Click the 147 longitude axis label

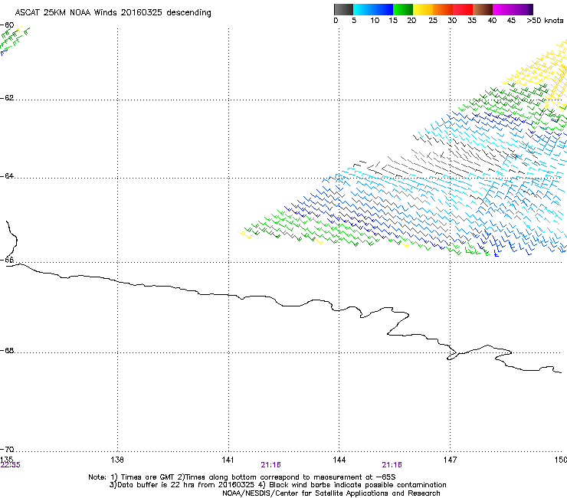coord(450,460)
